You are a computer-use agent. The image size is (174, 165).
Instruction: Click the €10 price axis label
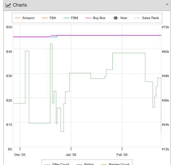coord(9,125)
